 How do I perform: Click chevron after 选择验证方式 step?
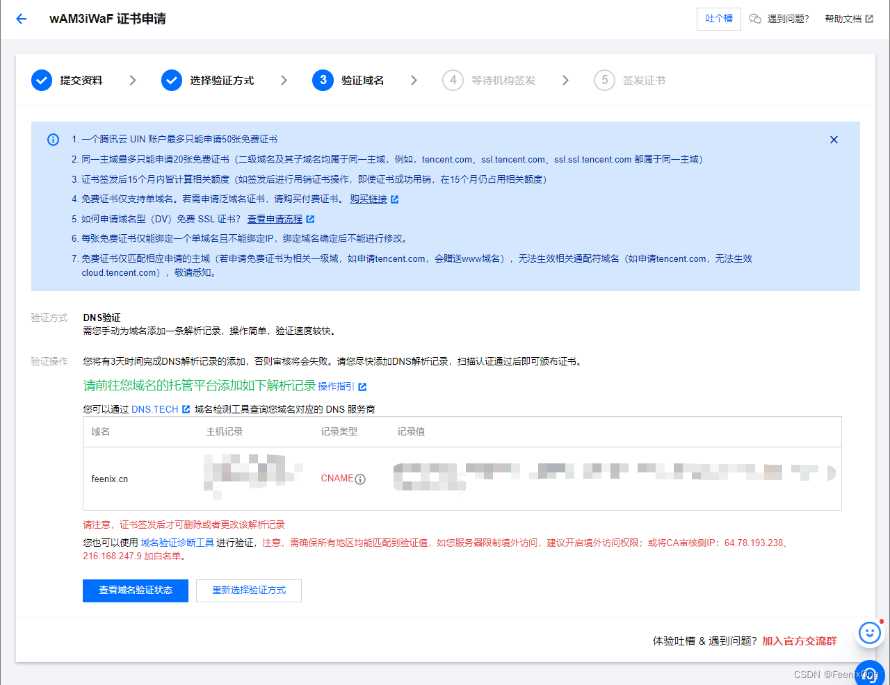[284, 81]
